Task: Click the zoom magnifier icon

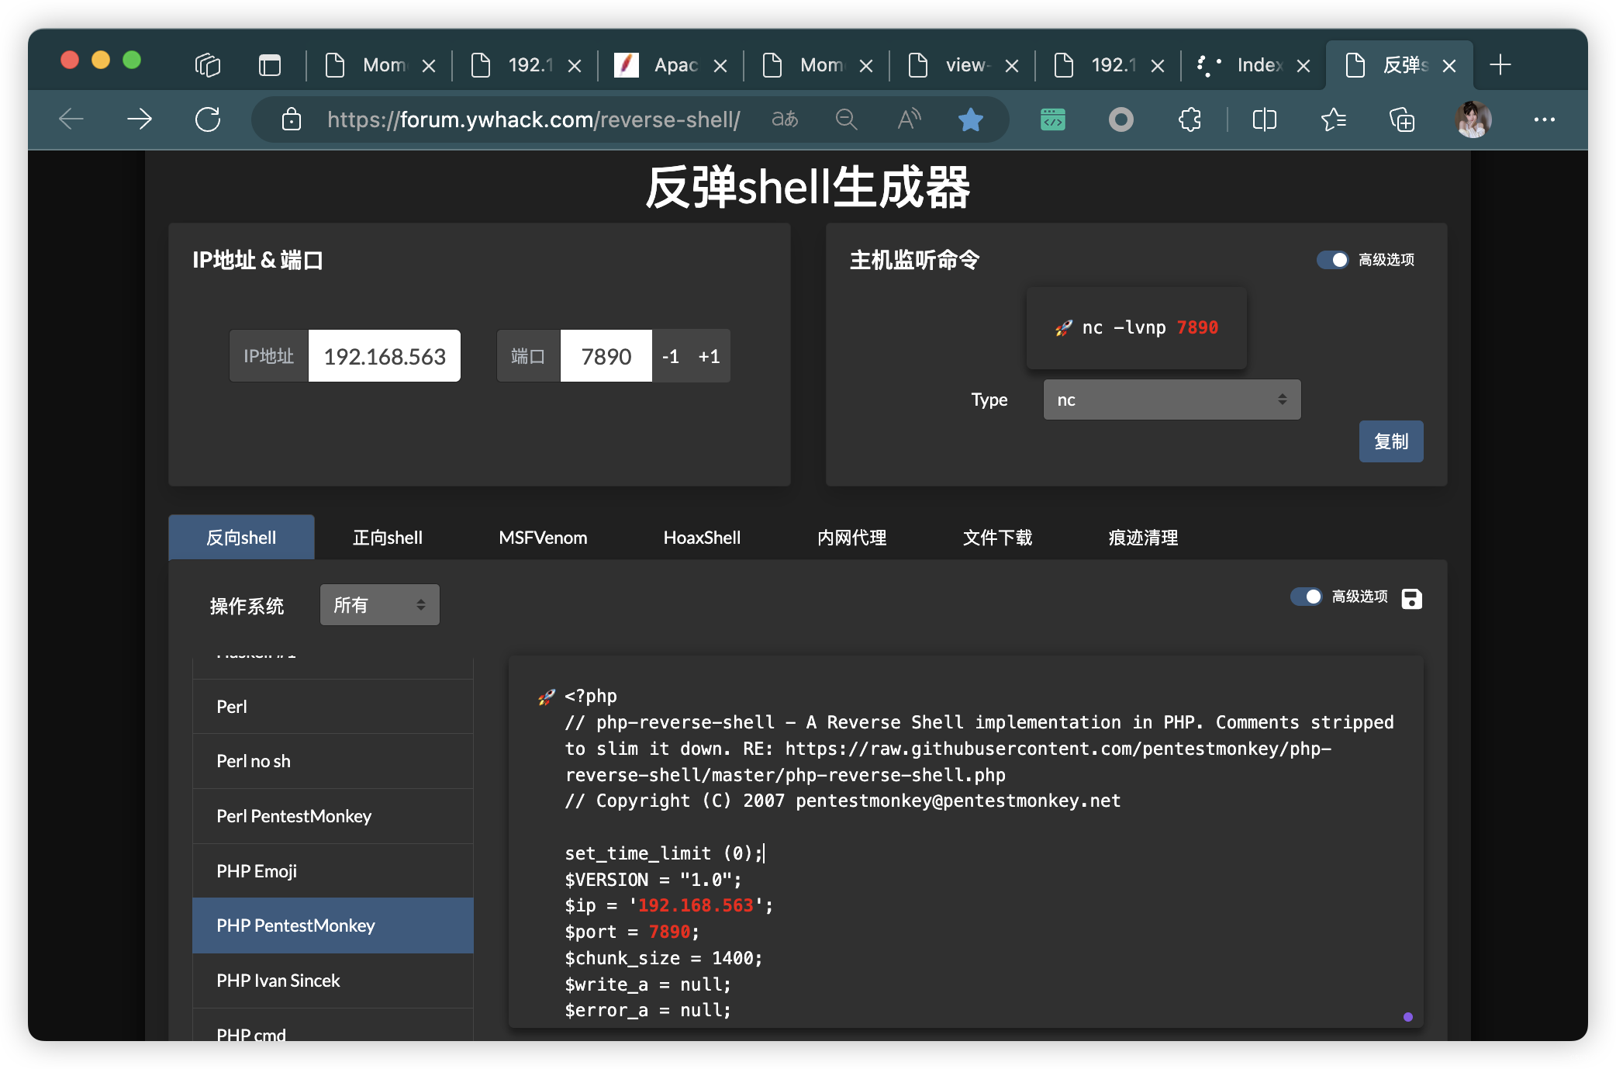Action: click(846, 119)
